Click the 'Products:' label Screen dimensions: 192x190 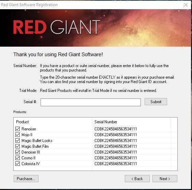click(x=20, y=112)
